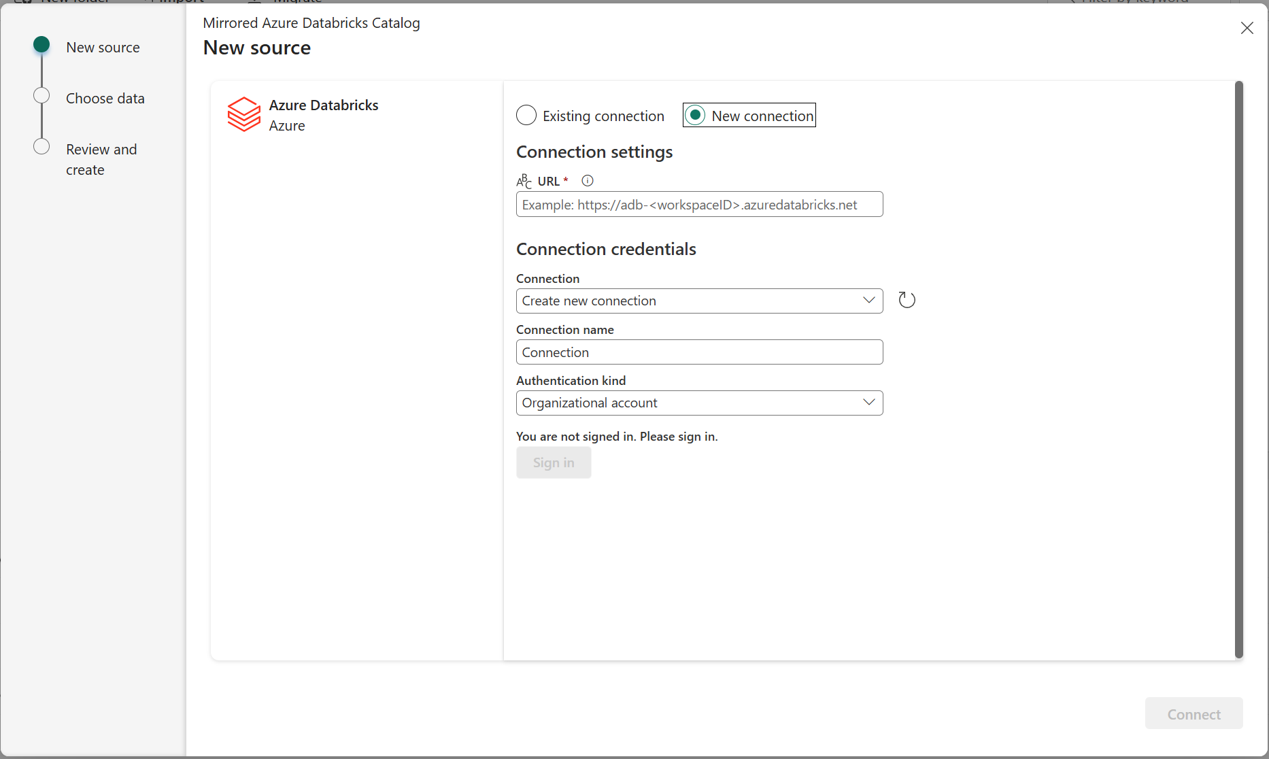
Task: Click the 'You are not signed in' message
Action: point(617,437)
